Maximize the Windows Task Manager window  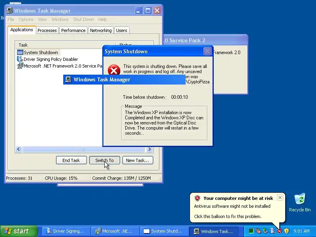click(x=148, y=11)
